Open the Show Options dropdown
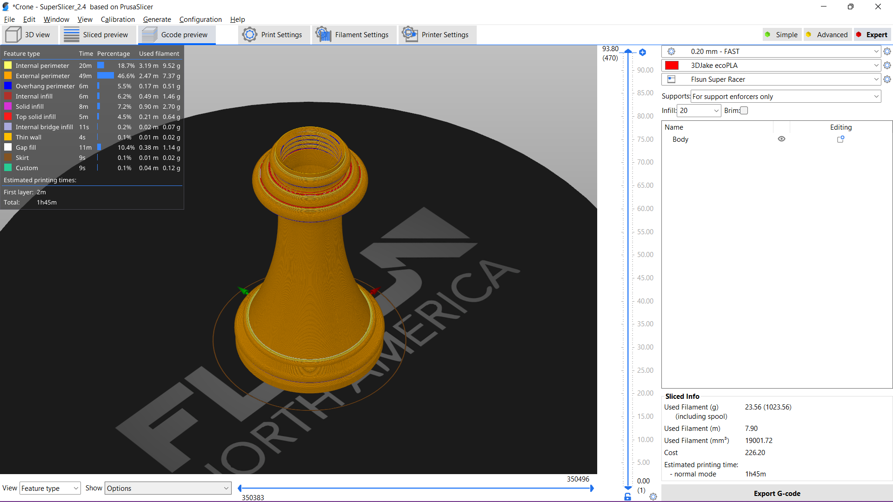This screenshot has height=502, width=893. tap(168, 488)
